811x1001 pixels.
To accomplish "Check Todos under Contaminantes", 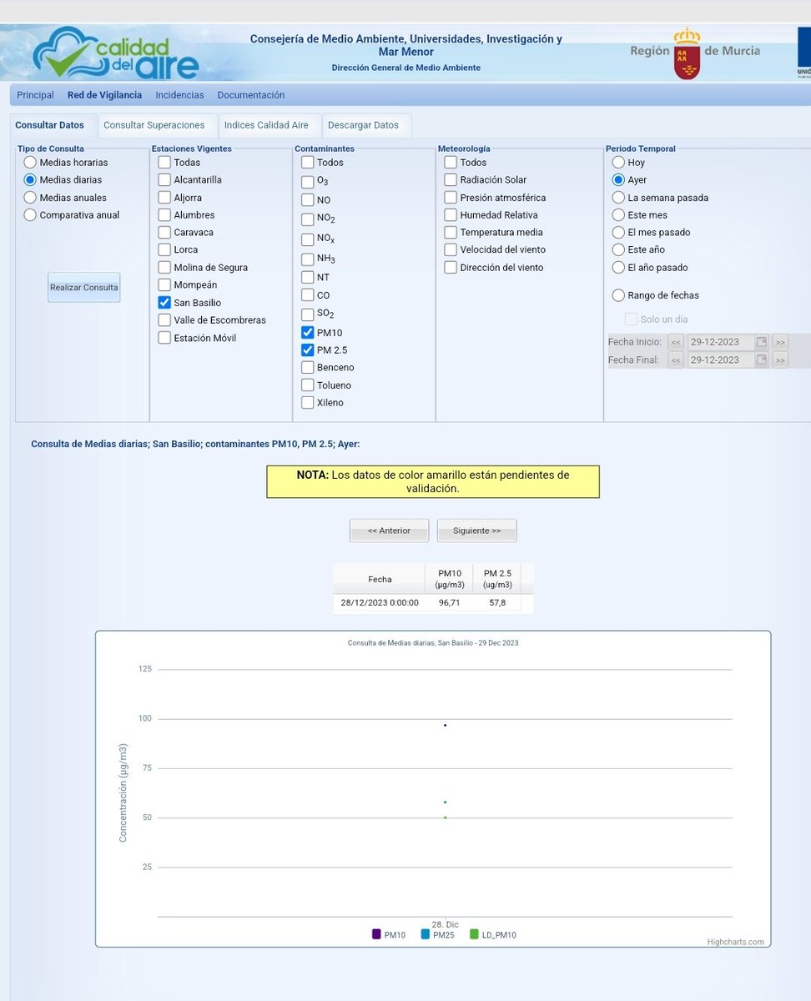I will [x=308, y=163].
